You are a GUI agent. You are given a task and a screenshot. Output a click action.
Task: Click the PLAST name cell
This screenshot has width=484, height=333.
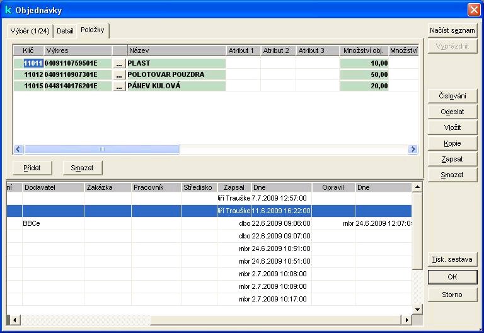click(176, 63)
